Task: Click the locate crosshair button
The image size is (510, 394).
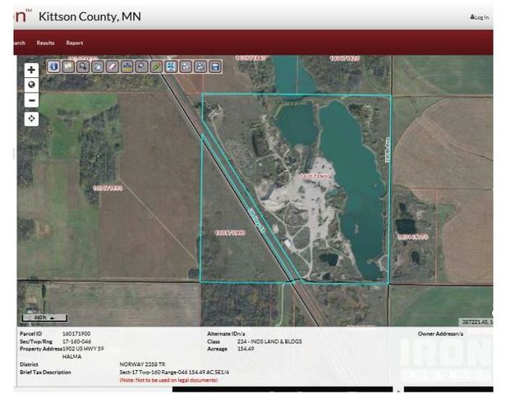Action: (32, 119)
